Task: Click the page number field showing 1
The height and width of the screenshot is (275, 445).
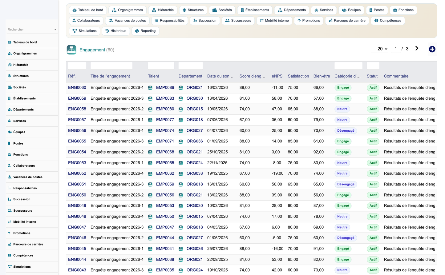Action: coord(396,49)
